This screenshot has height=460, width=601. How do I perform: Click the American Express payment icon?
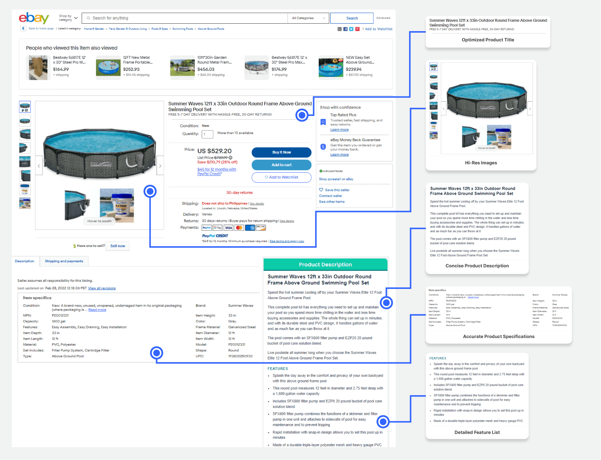tap(250, 228)
